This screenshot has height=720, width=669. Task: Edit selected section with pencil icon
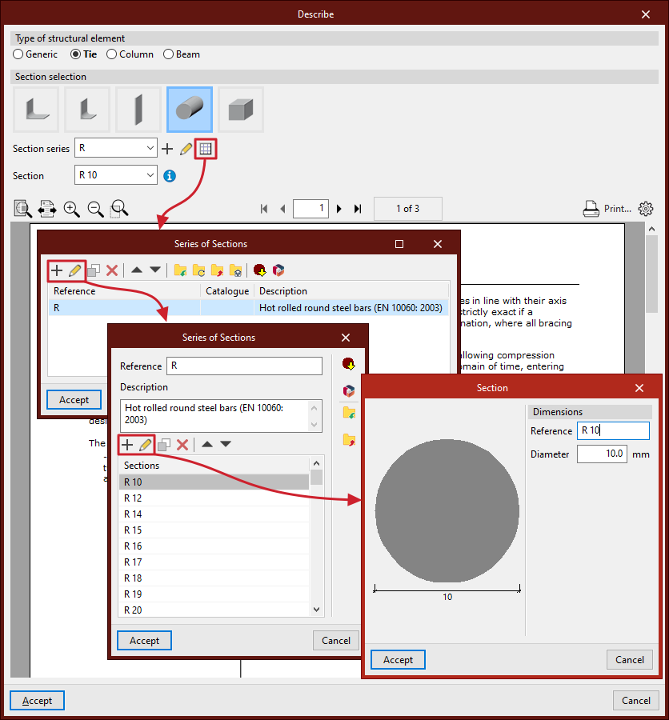tap(146, 445)
